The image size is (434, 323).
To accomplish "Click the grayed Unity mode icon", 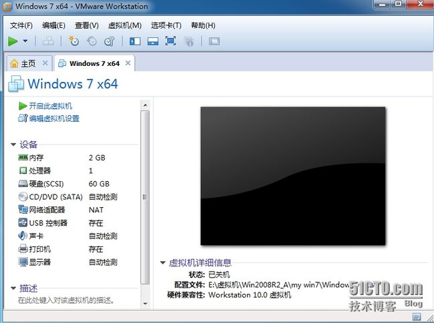I will pyautogui.click(x=188, y=41).
